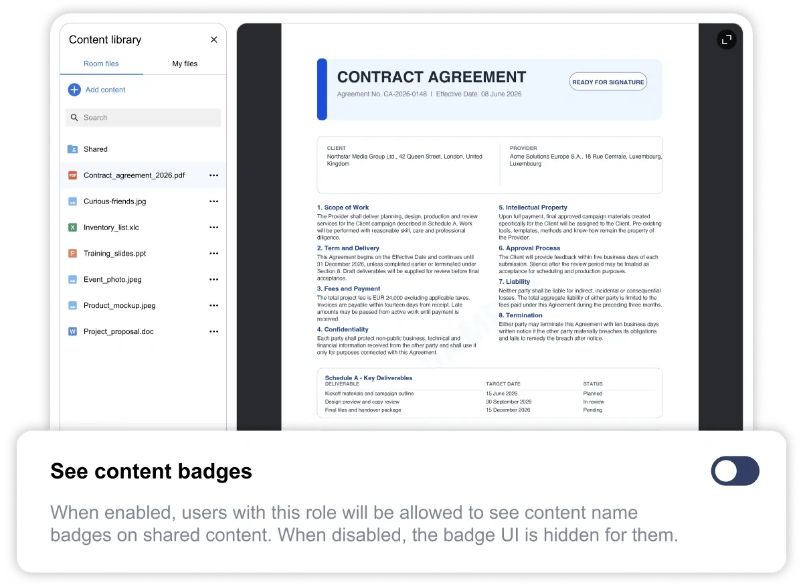
Task: Click the 8. Termination heading
Action: (x=521, y=315)
